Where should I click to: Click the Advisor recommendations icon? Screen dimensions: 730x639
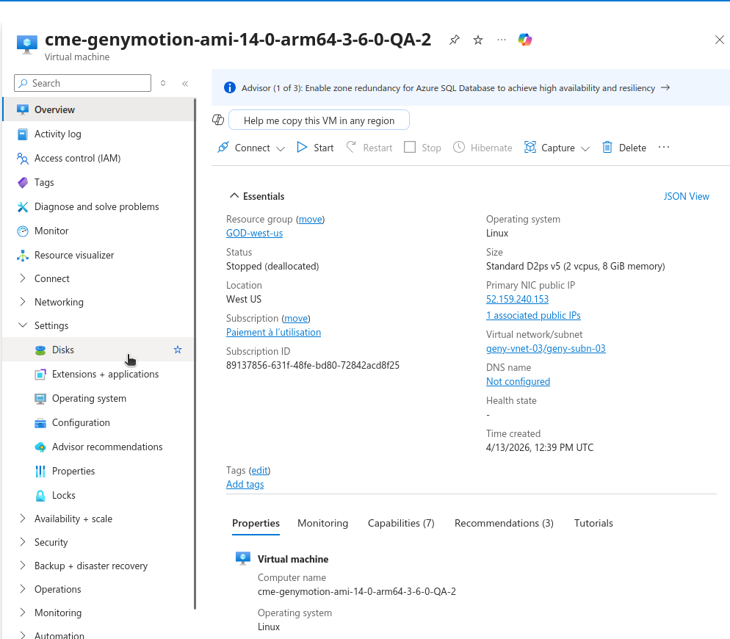[x=40, y=447]
